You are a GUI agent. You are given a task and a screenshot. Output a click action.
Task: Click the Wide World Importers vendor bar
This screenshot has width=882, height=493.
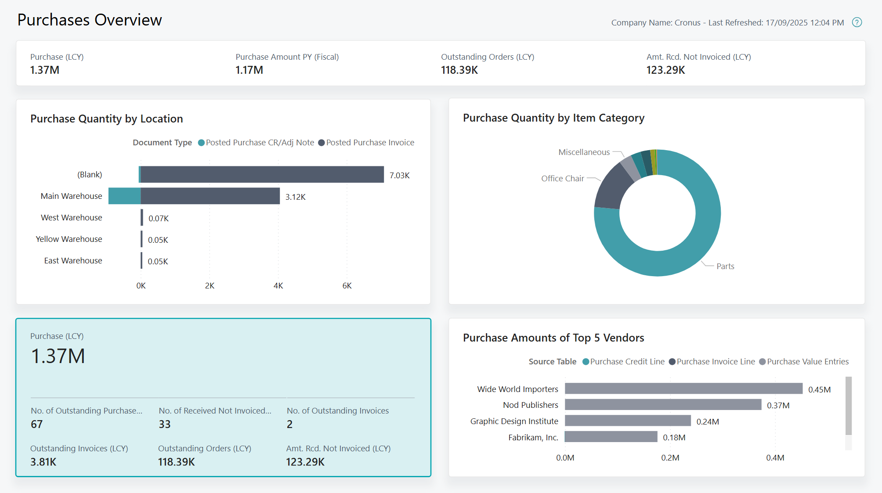coord(683,389)
